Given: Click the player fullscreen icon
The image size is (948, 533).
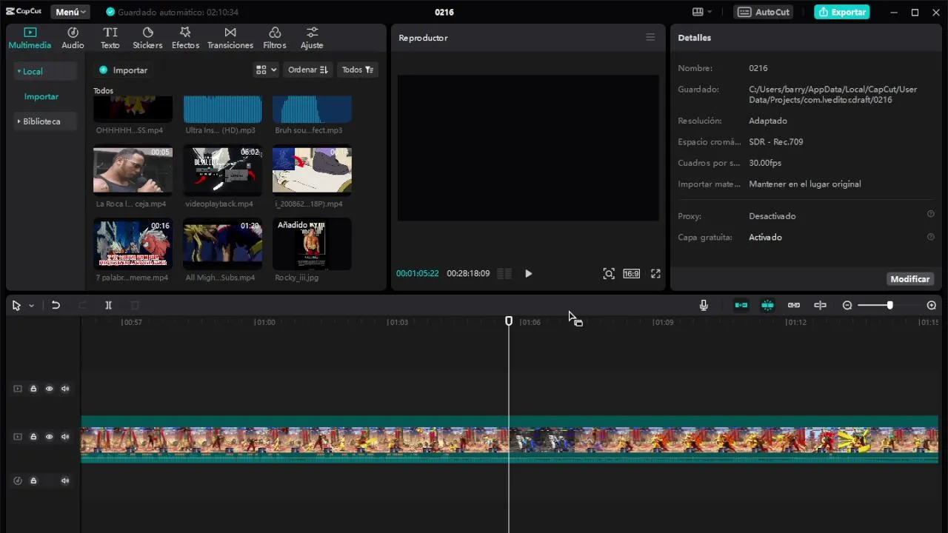Looking at the screenshot, I should coord(655,273).
